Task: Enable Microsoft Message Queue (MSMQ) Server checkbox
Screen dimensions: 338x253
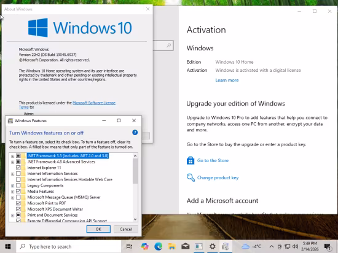Action: [18, 197]
